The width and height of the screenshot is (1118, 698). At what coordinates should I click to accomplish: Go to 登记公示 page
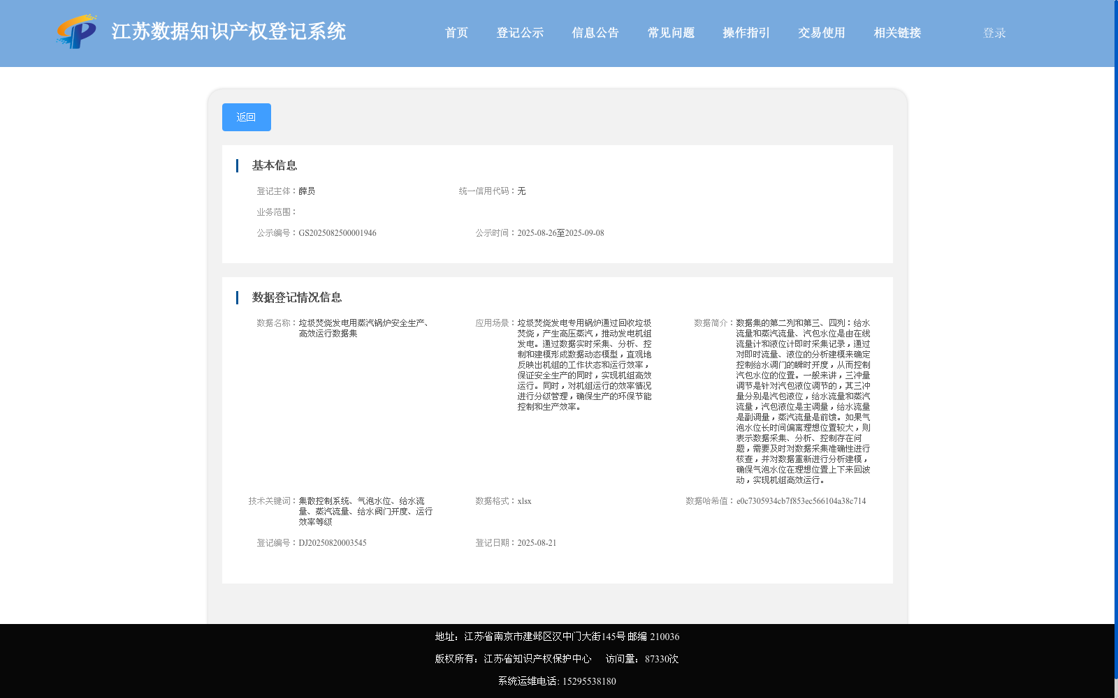point(520,33)
